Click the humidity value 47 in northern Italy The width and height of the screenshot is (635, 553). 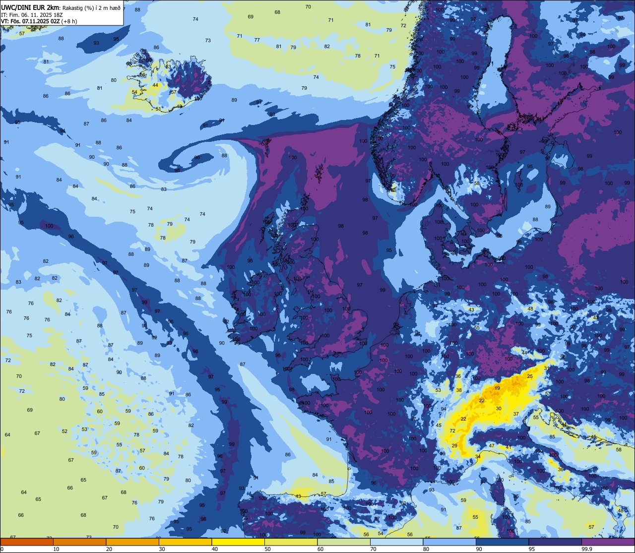point(492,446)
